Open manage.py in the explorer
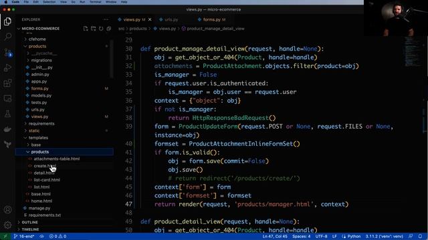The image size is (428, 240). (39, 208)
